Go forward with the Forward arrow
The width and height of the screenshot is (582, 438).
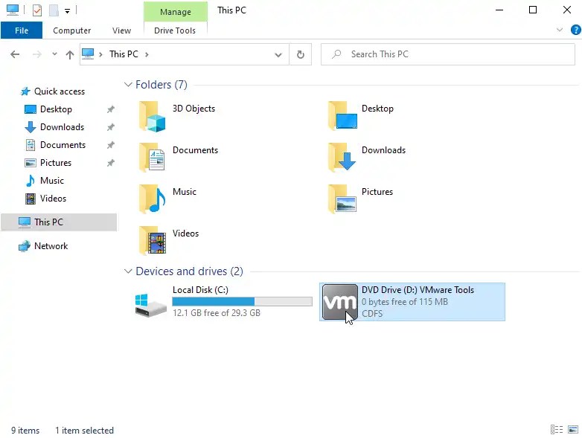tap(37, 54)
